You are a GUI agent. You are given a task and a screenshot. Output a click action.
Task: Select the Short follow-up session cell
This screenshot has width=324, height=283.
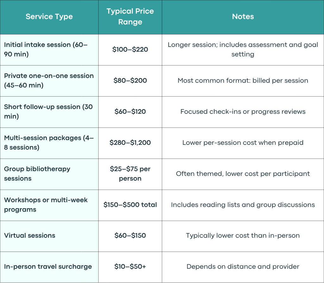[x=49, y=112]
